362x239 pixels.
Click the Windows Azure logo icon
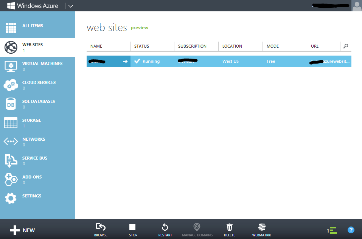point(11,6)
